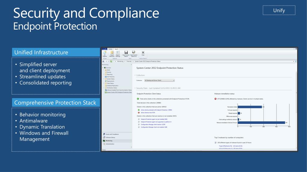Viewport: 307px width, 172px height.
Task: Open Configuration Manager client not installed link
Action: [x=154, y=127]
